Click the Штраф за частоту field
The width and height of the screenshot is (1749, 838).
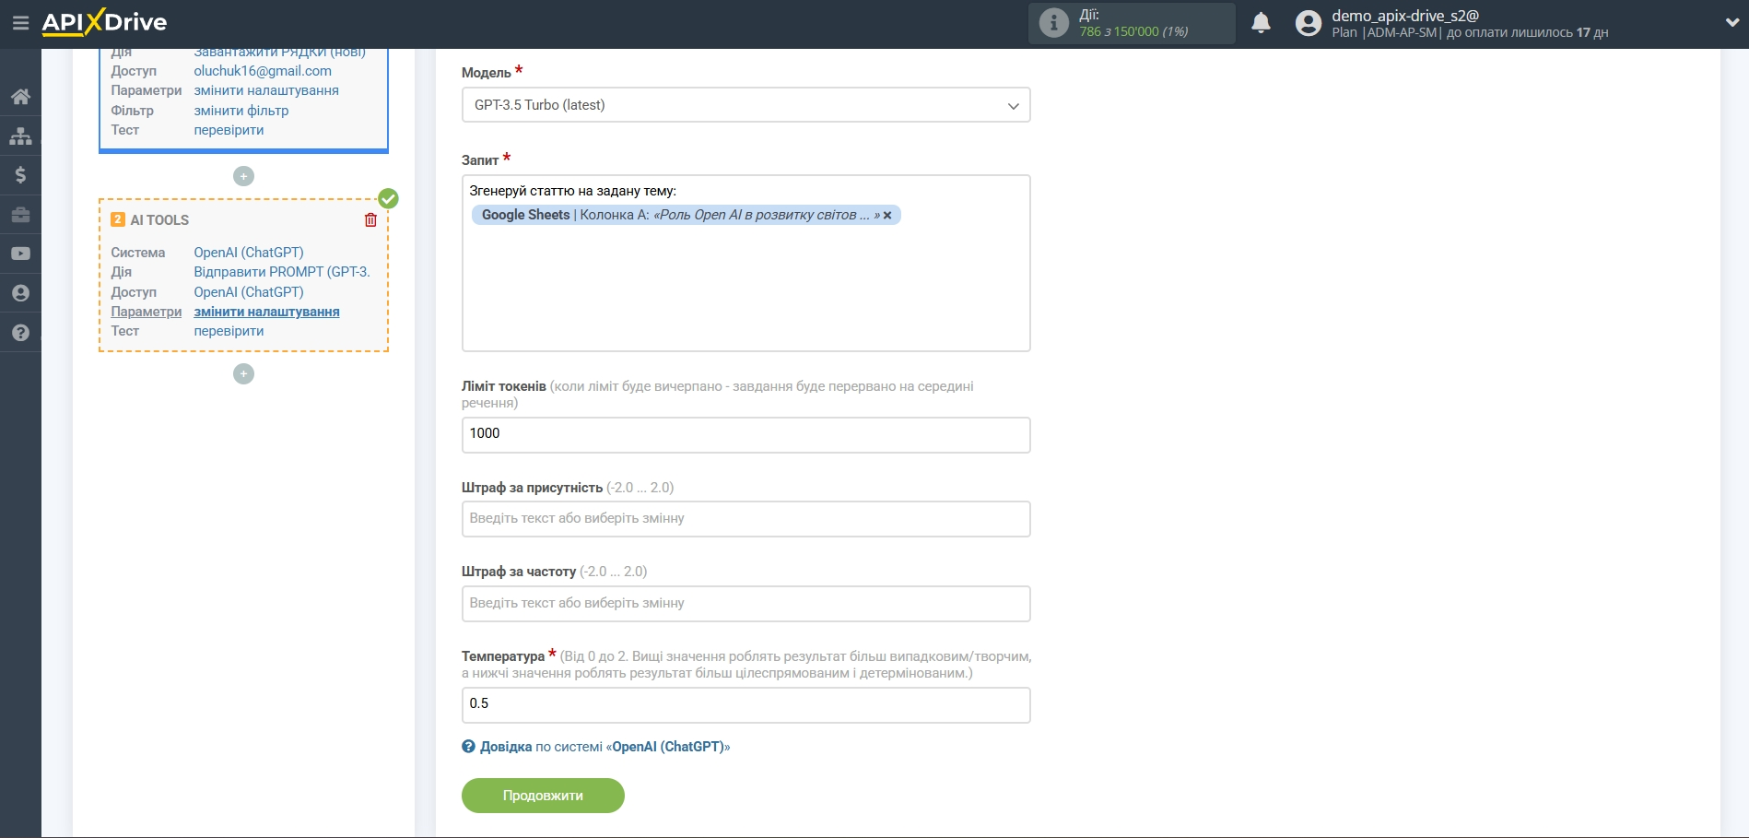coord(745,604)
